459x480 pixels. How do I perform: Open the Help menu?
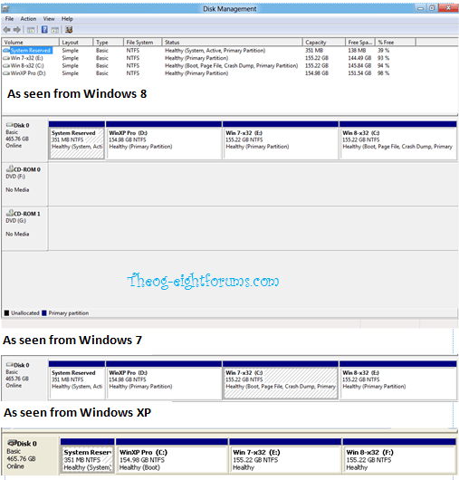(x=67, y=19)
